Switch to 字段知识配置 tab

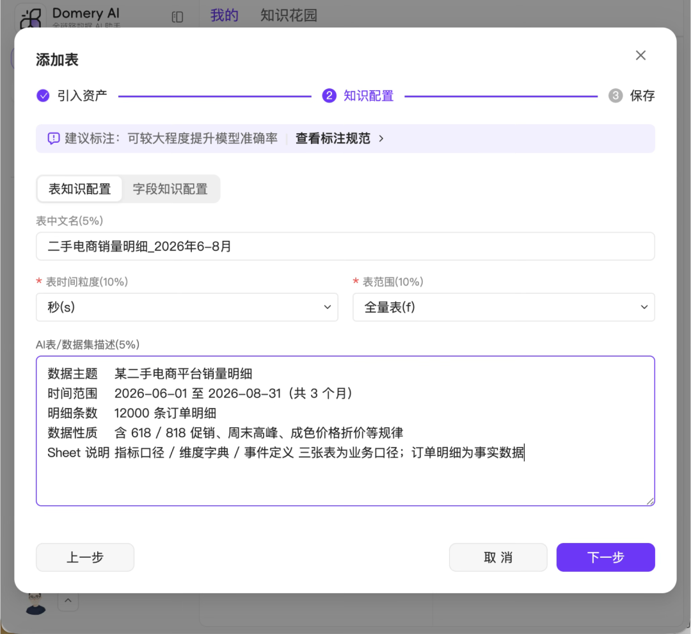pyautogui.click(x=170, y=189)
